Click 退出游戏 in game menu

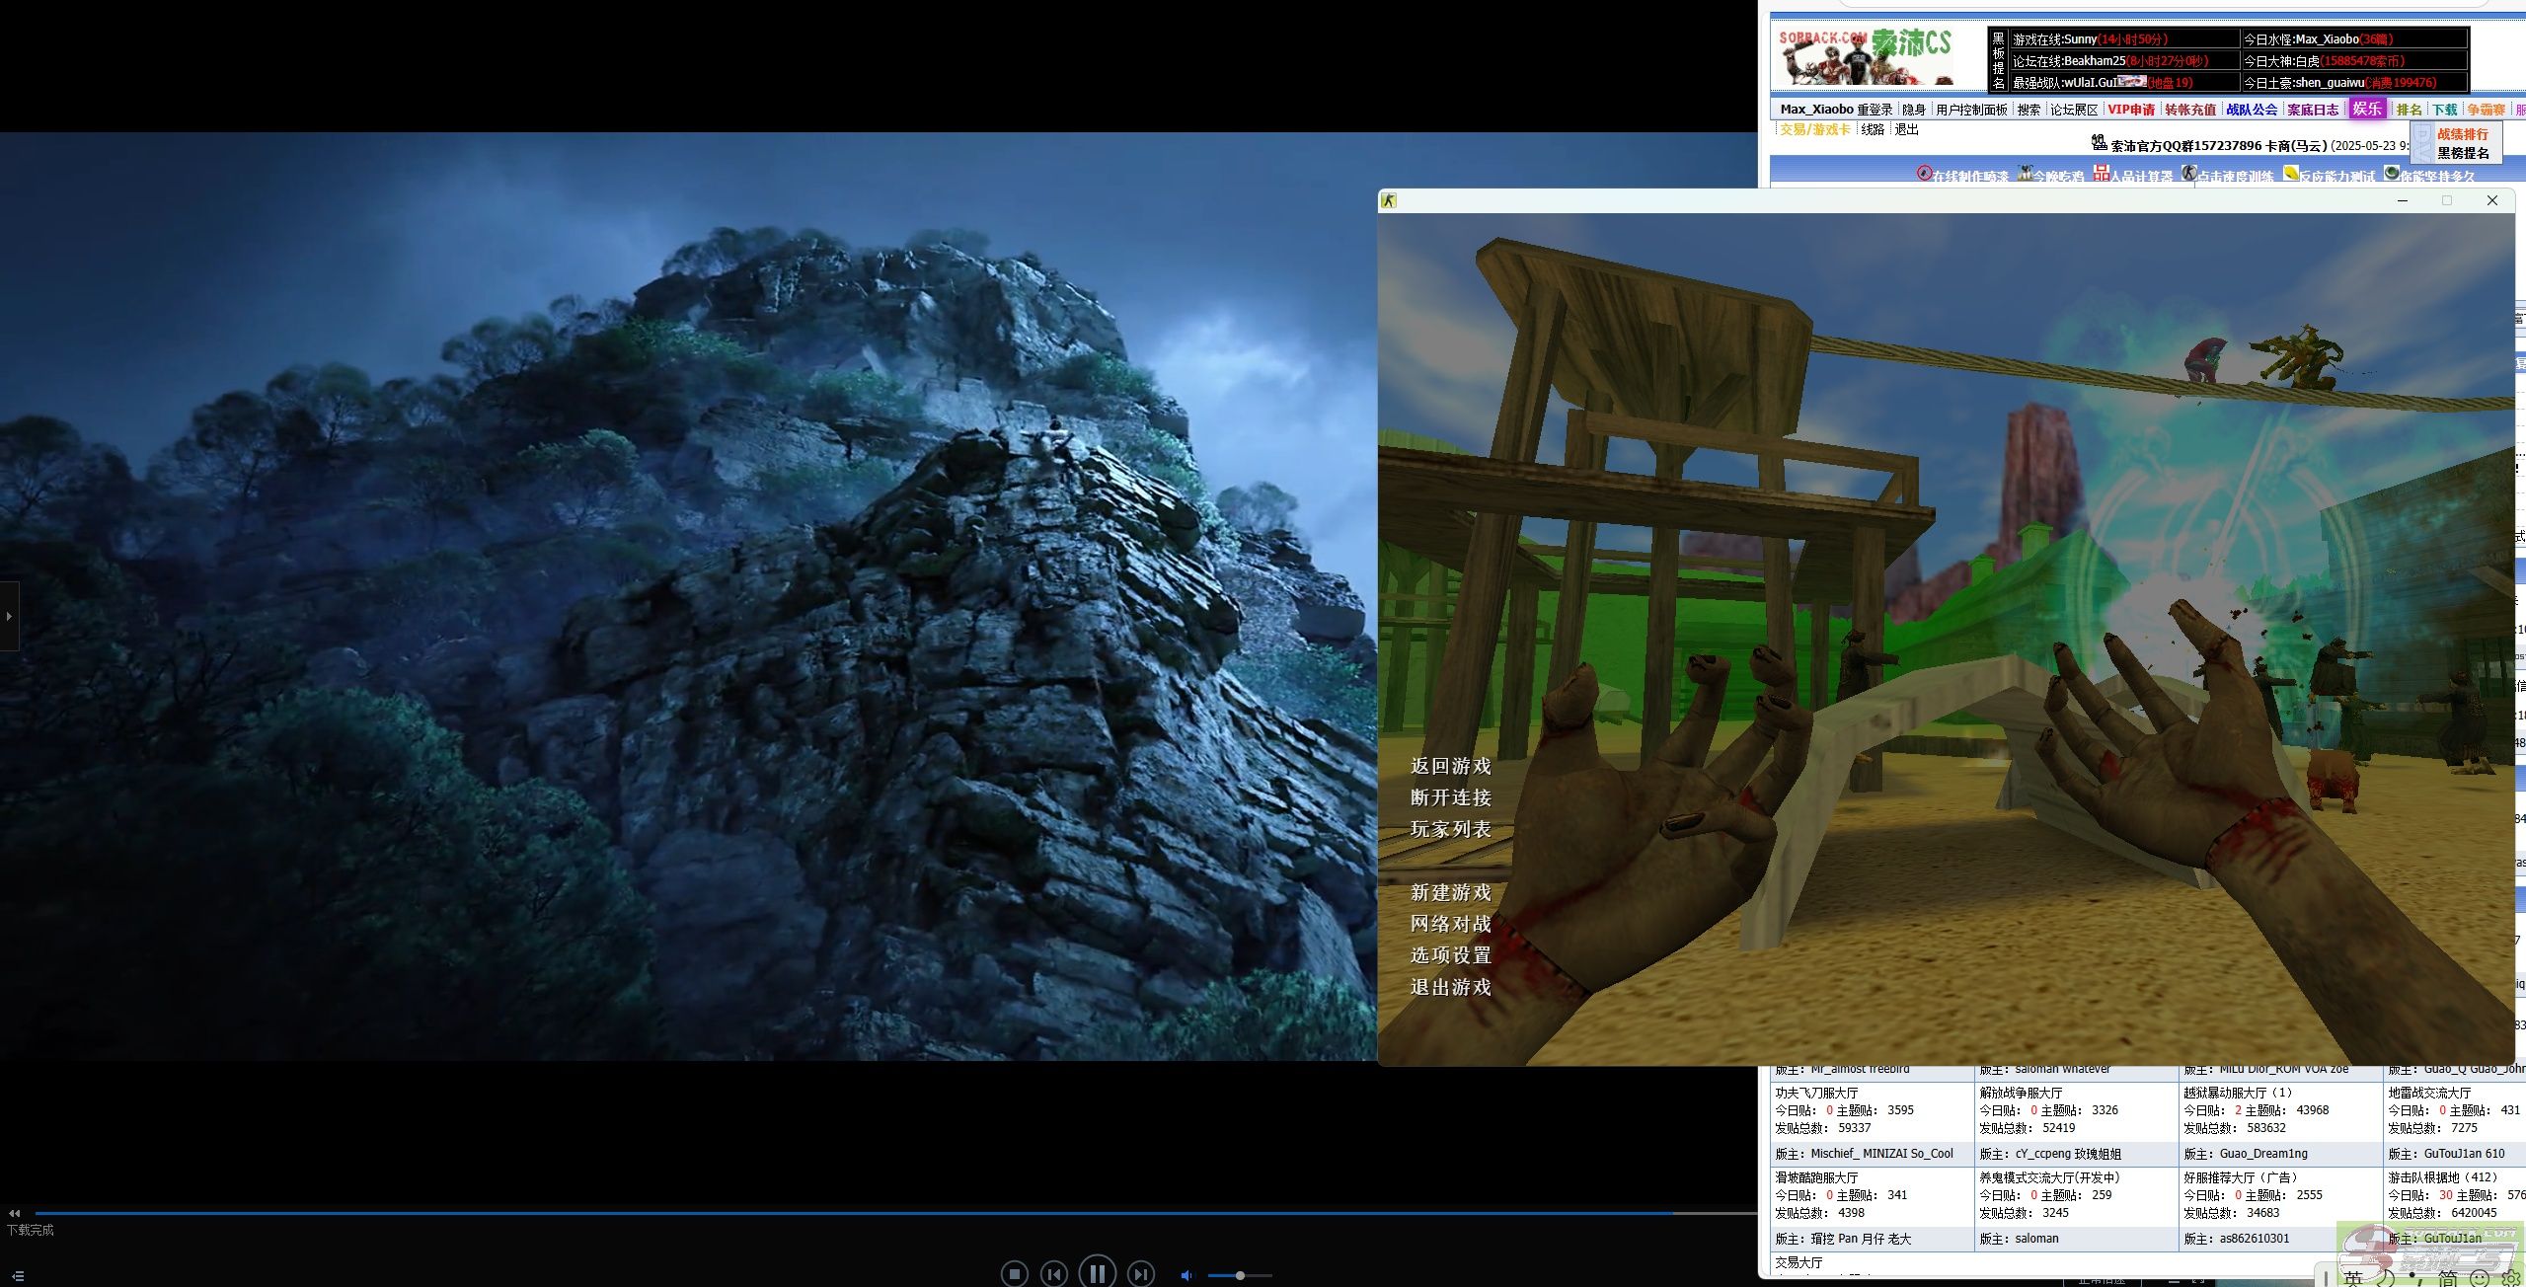1450,987
